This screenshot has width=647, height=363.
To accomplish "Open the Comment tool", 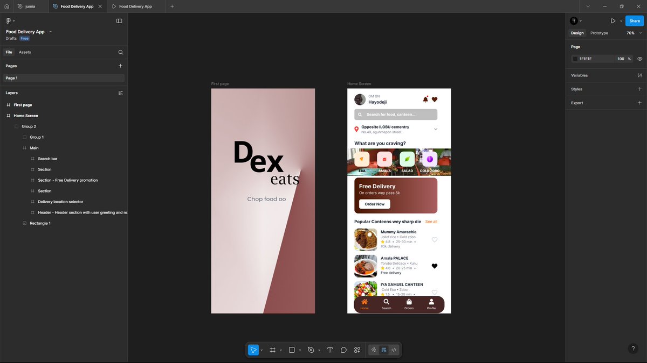I will point(343,350).
